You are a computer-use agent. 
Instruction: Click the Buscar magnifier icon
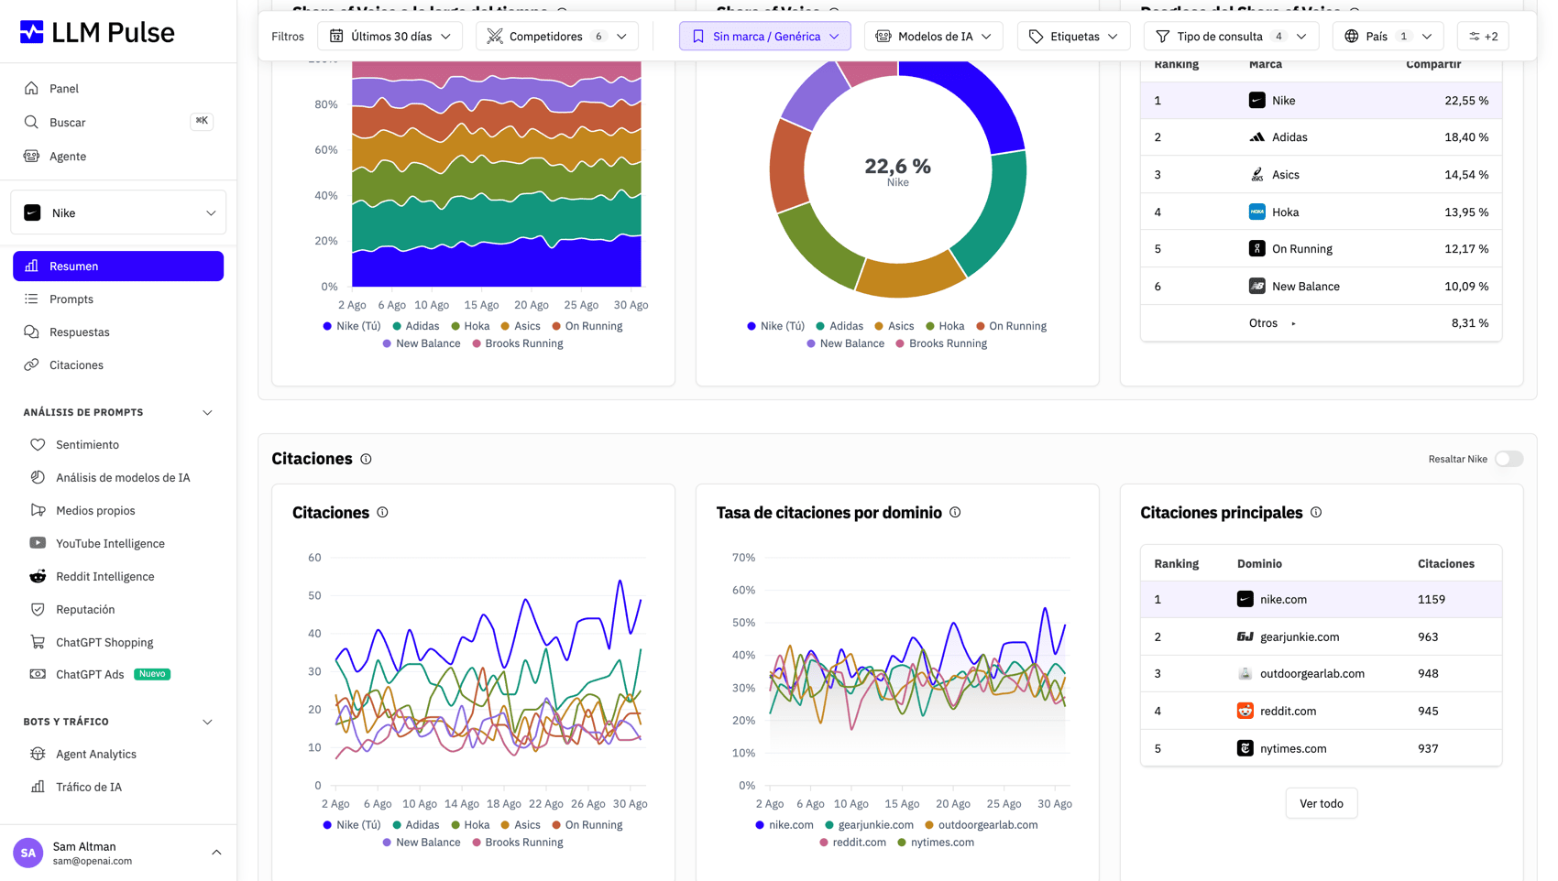coord(31,122)
